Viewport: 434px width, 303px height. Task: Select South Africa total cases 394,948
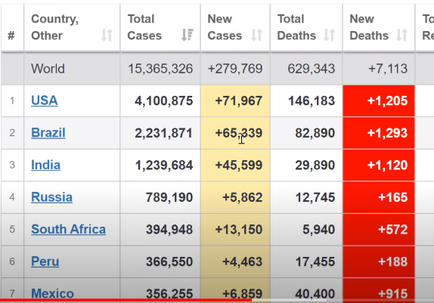tap(169, 230)
